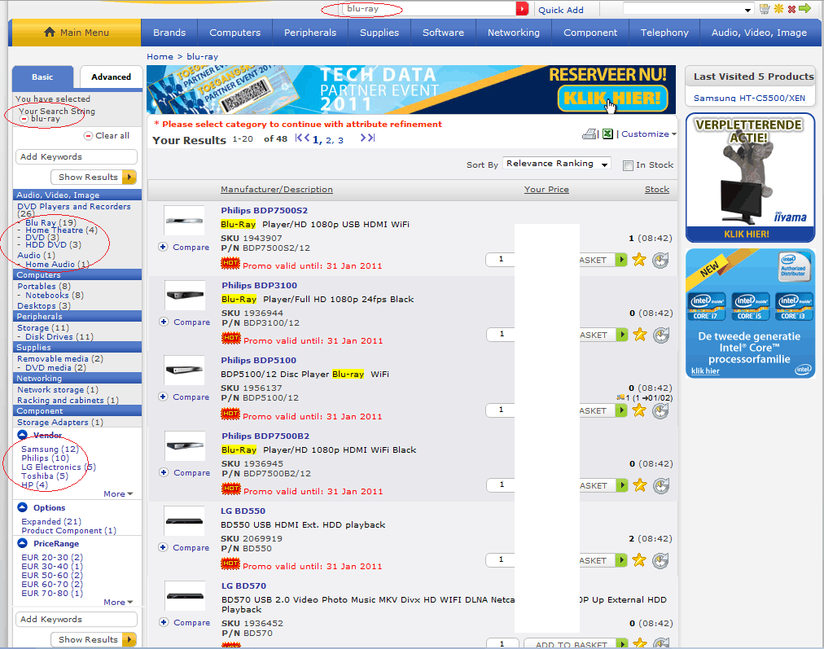Screen dimensions: 824x649
Task: Filter by Expanded (21) option
Action: click(x=51, y=522)
